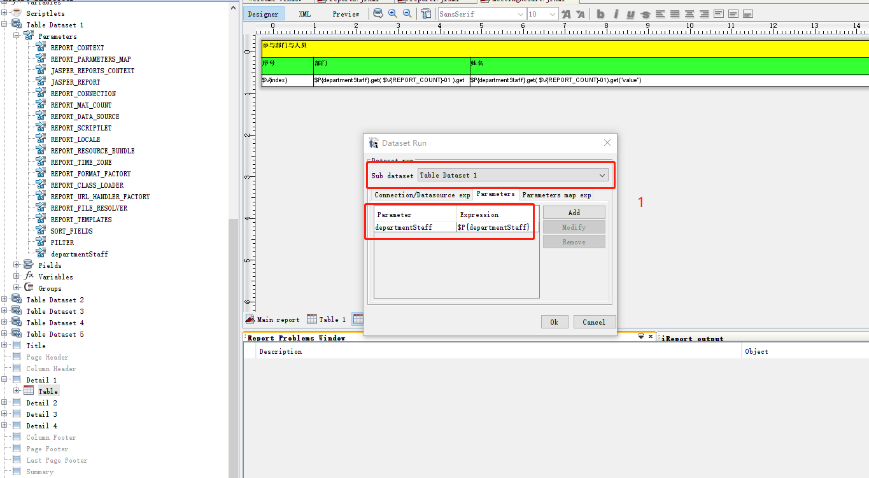Image resolution: width=869 pixels, height=478 pixels.
Task: Minimize the Report Problems Window panel
Action: click(x=642, y=336)
